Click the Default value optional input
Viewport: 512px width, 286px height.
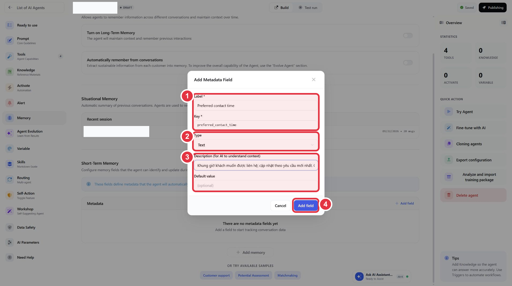point(256,185)
